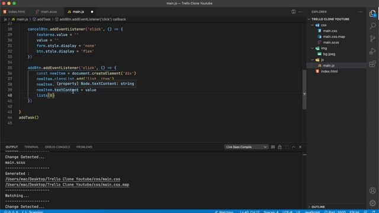Select main.js in explorer tree

(329, 66)
